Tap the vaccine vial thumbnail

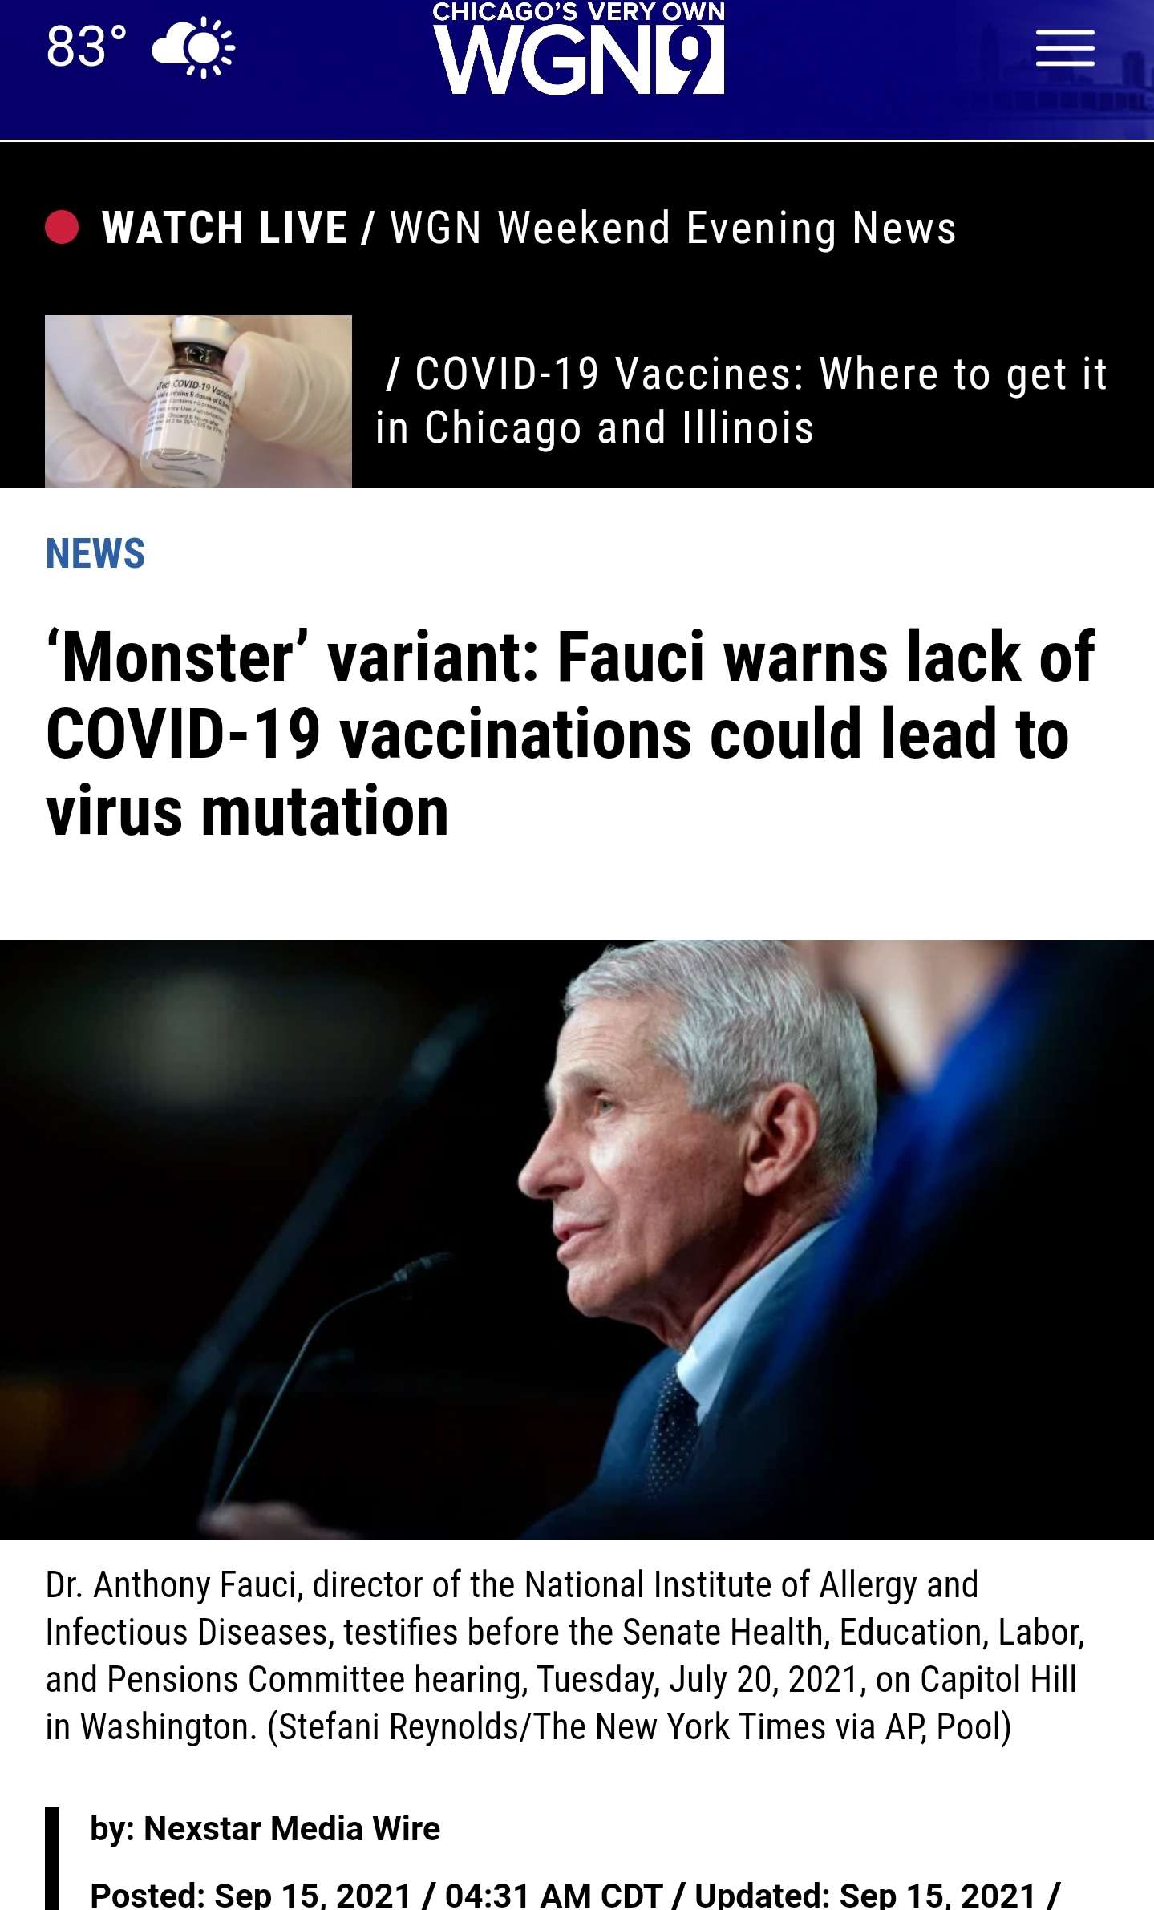(198, 401)
